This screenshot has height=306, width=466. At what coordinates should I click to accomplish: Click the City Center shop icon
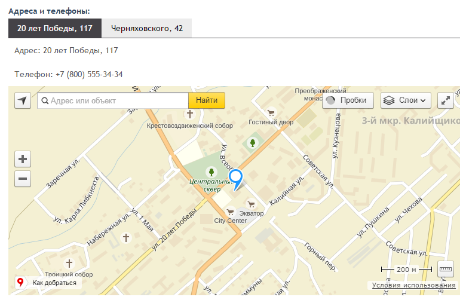tap(230, 212)
